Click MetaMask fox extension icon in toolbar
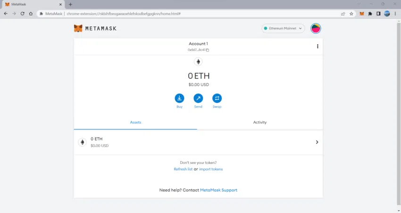This screenshot has height=213, width=401. pyautogui.click(x=362, y=14)
